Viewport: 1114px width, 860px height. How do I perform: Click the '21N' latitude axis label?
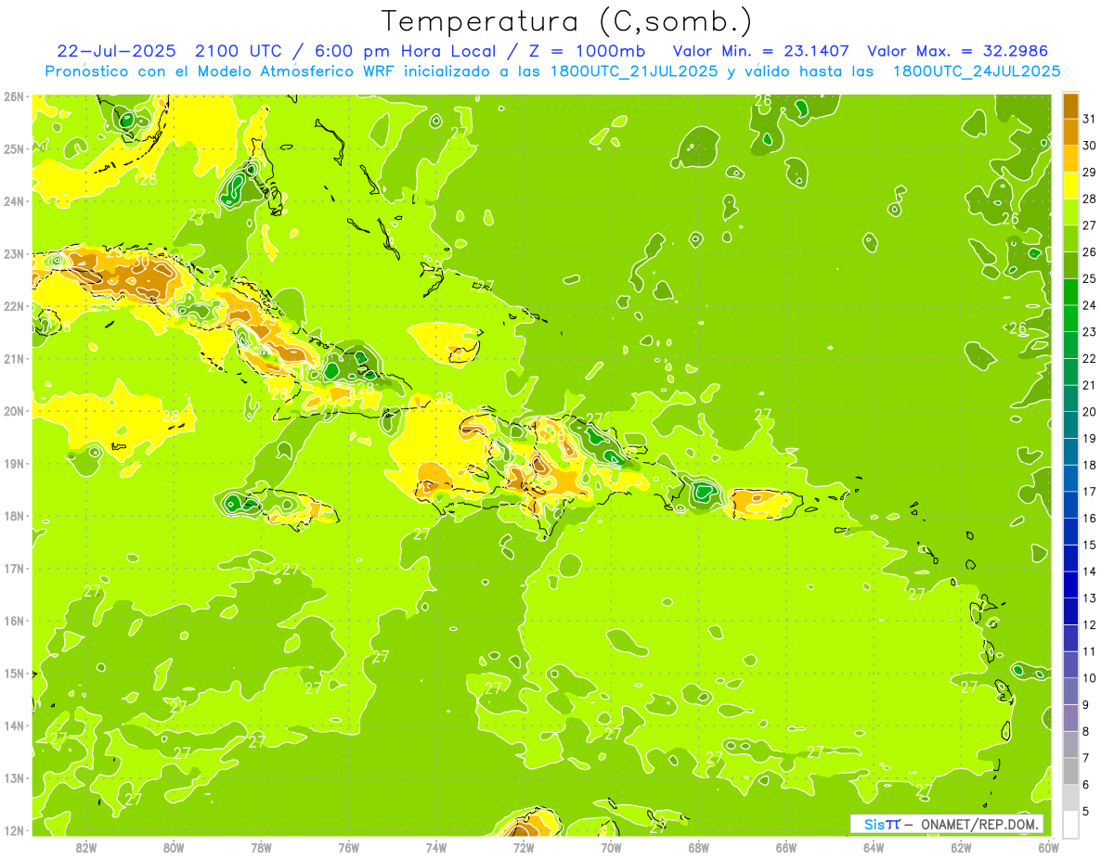point(14,358)
